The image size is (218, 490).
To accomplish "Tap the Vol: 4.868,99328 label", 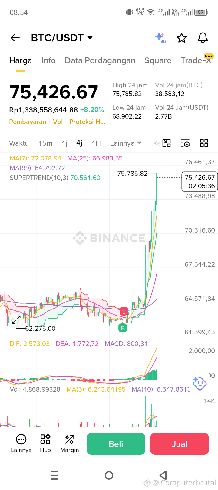I will click(35, 389).
